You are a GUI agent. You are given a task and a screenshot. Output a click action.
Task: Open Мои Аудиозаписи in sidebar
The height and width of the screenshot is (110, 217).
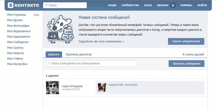tap(19, 37)
